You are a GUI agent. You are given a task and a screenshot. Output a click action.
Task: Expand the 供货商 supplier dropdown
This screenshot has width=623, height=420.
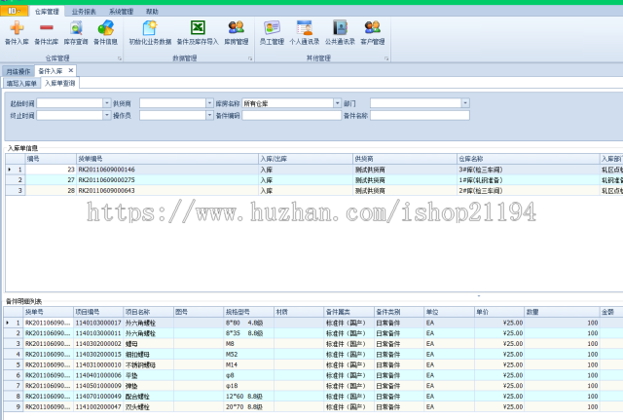[208, 102]
